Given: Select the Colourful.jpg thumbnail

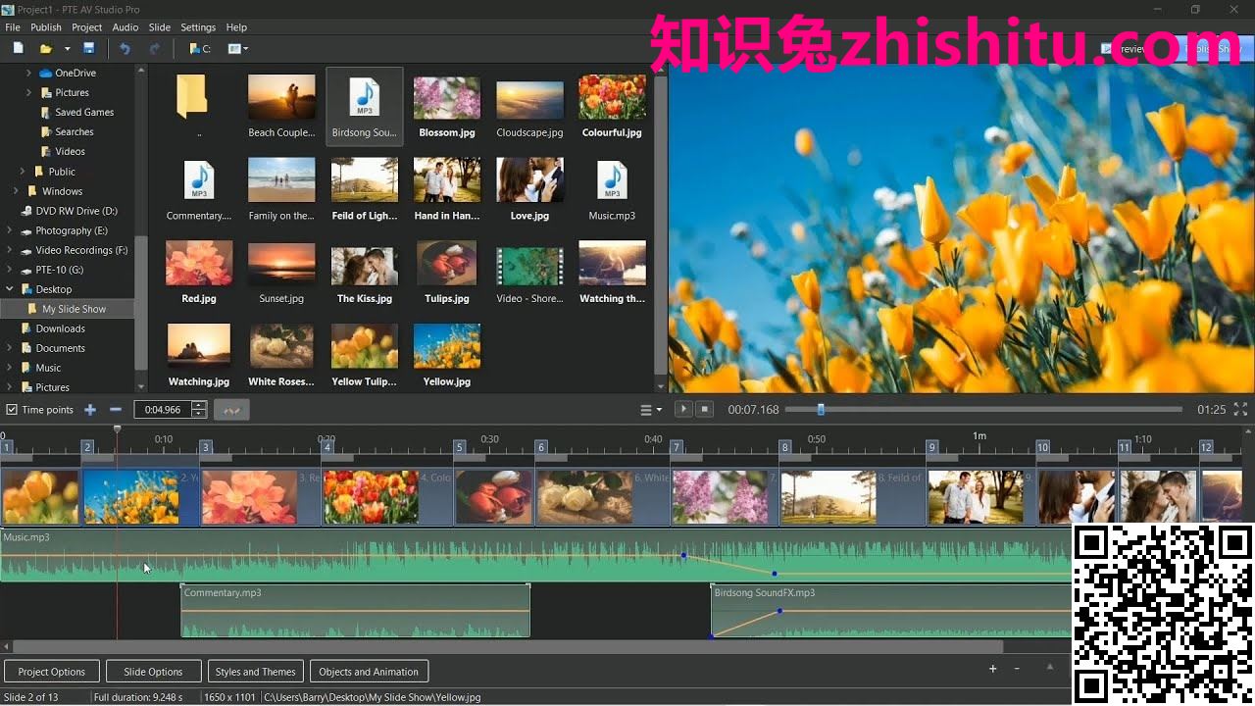Looking at the screenshot, I should click(x=612, y=97).
